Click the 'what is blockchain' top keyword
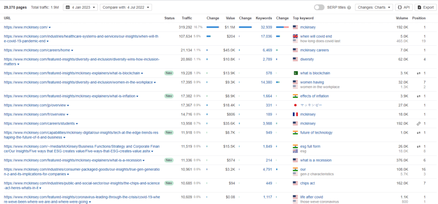Image resolution: width=438 pixels, height=204 pixels. tap(315, 73)
